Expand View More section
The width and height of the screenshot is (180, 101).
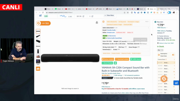click(109, 15)
